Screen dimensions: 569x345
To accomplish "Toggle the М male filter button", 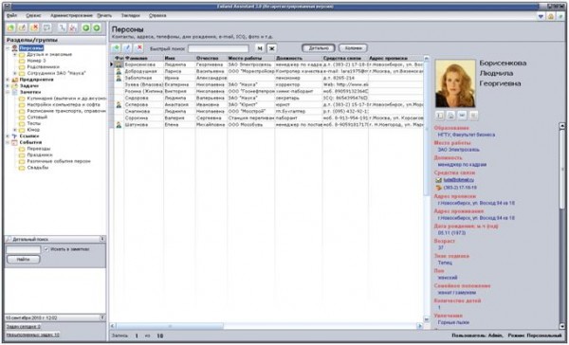I will (260, 48).
